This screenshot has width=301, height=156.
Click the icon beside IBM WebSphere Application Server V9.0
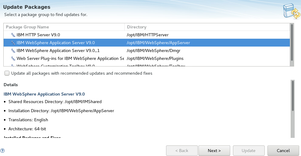[x=13, y=43]
